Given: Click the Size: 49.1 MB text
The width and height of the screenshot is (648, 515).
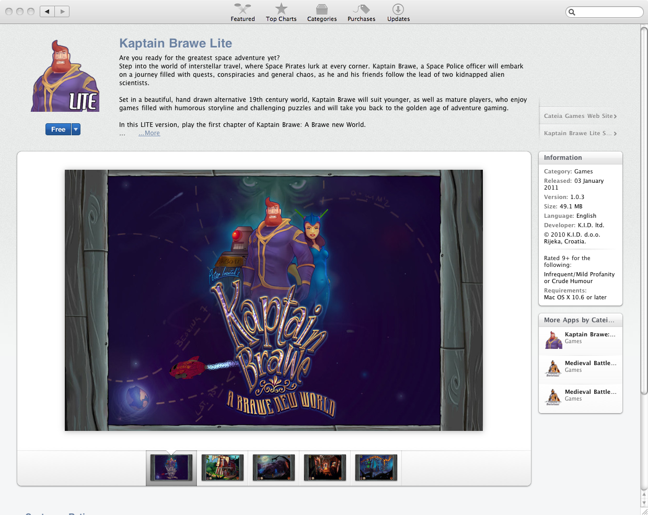Looking at the screenshot, I should [x=563, y=206].
